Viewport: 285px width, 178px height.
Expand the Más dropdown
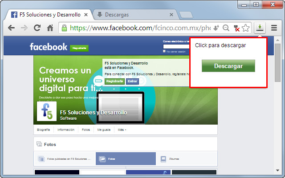click(x=122, y=129)
